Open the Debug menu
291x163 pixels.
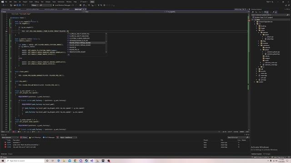point(36,2)
